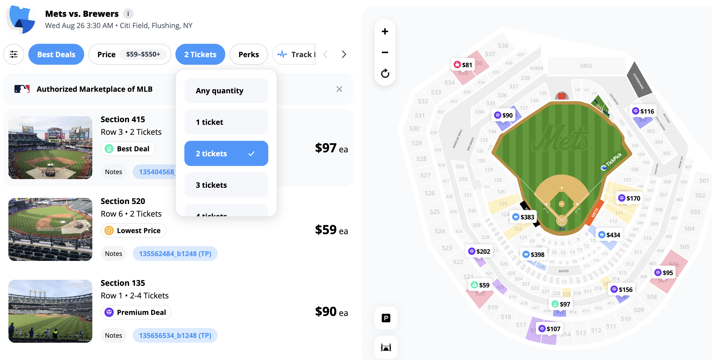This screenshot has height=360, width=712.
Task: Open listing link 135562484_b1248 (TP)
Action: [x=175, y=253]
